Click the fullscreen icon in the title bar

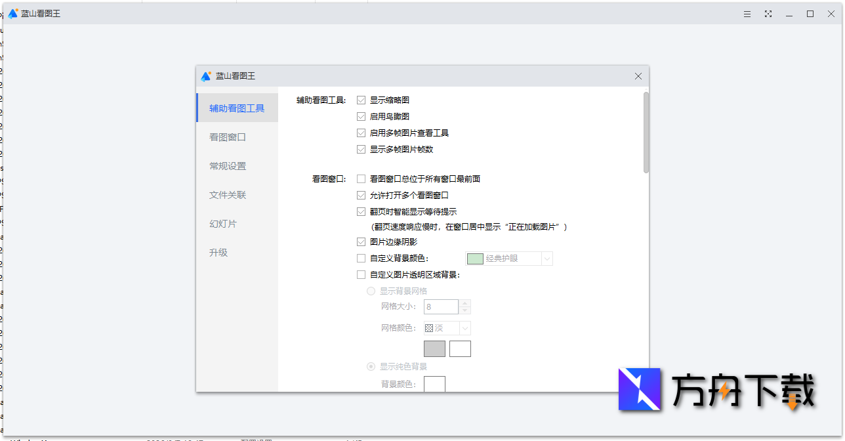point(768,13)
